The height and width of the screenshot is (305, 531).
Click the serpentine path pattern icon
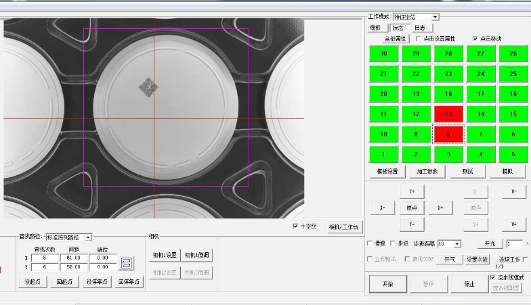[126, 262]
